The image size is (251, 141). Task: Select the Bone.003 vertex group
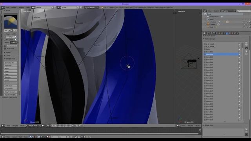(x=222, y=54)
